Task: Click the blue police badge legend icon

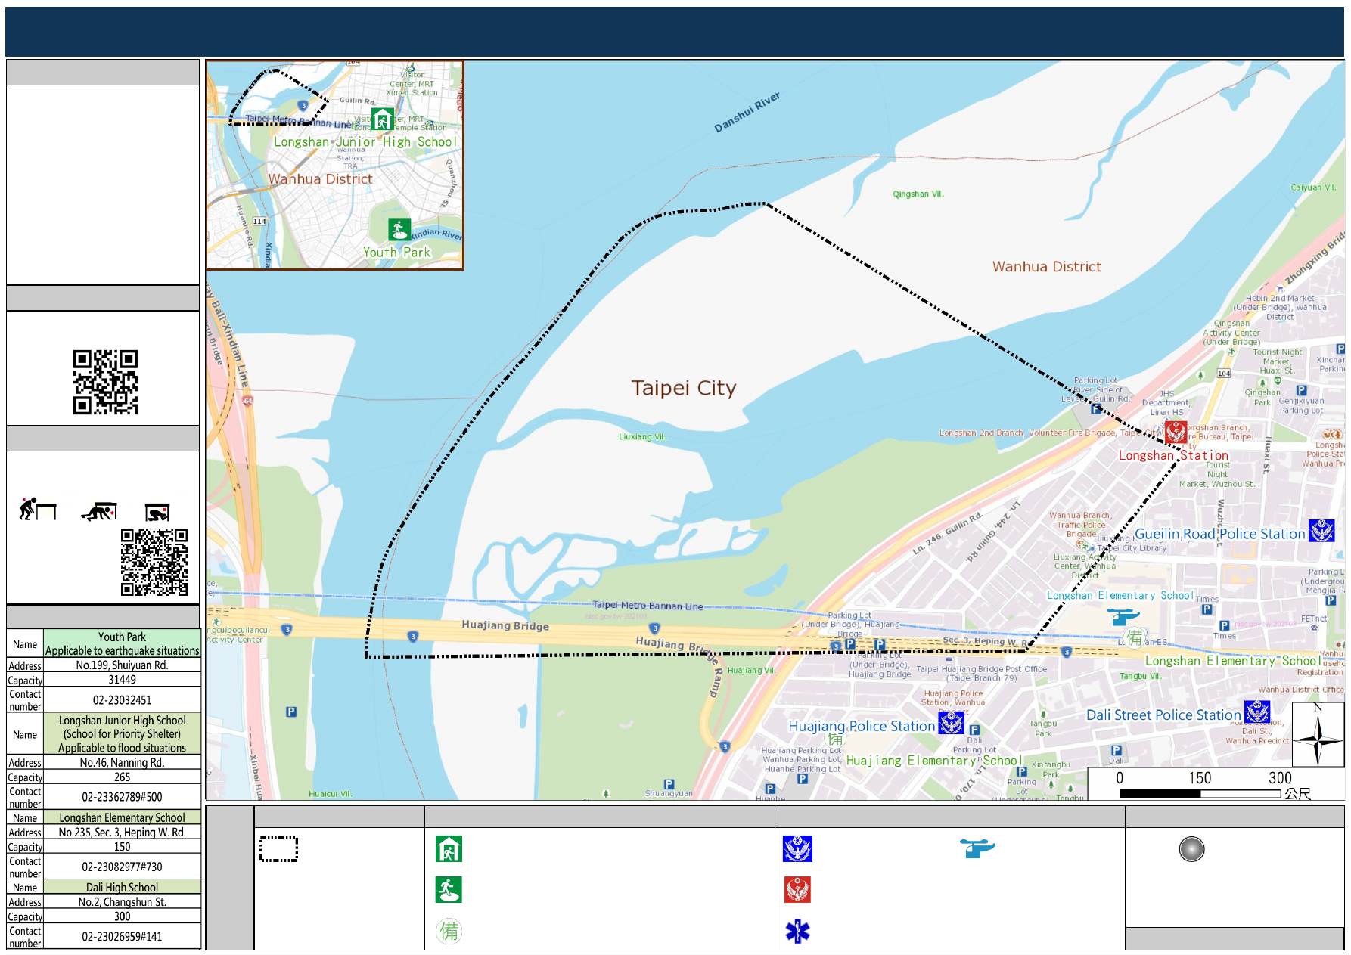Action: click(797, 849)
